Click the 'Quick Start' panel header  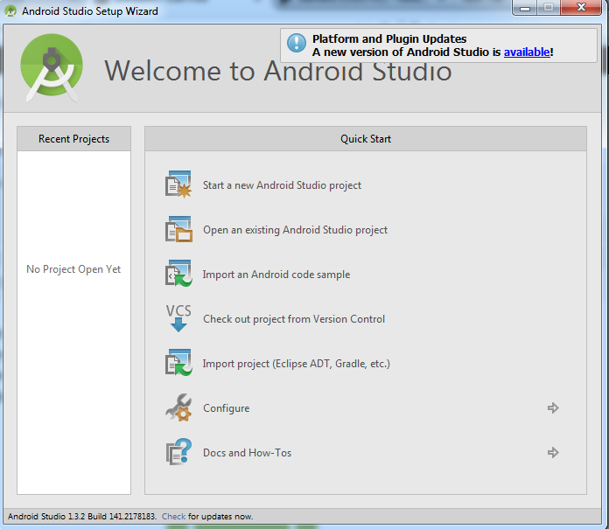tap(366, 138)
